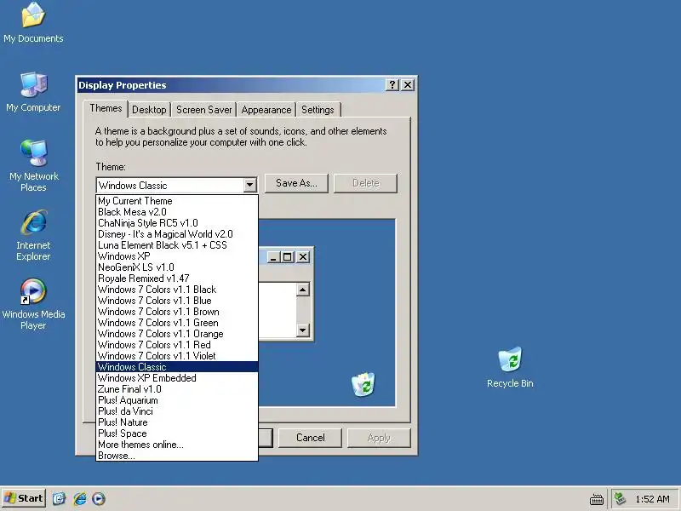Select Plus! Space theme
Screen dimensions: 681x511
click(x=177, y=433)
